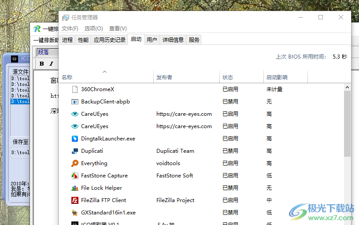
Task: Select the GXStandard16in1.exe entry
Action: pos(108,213)
